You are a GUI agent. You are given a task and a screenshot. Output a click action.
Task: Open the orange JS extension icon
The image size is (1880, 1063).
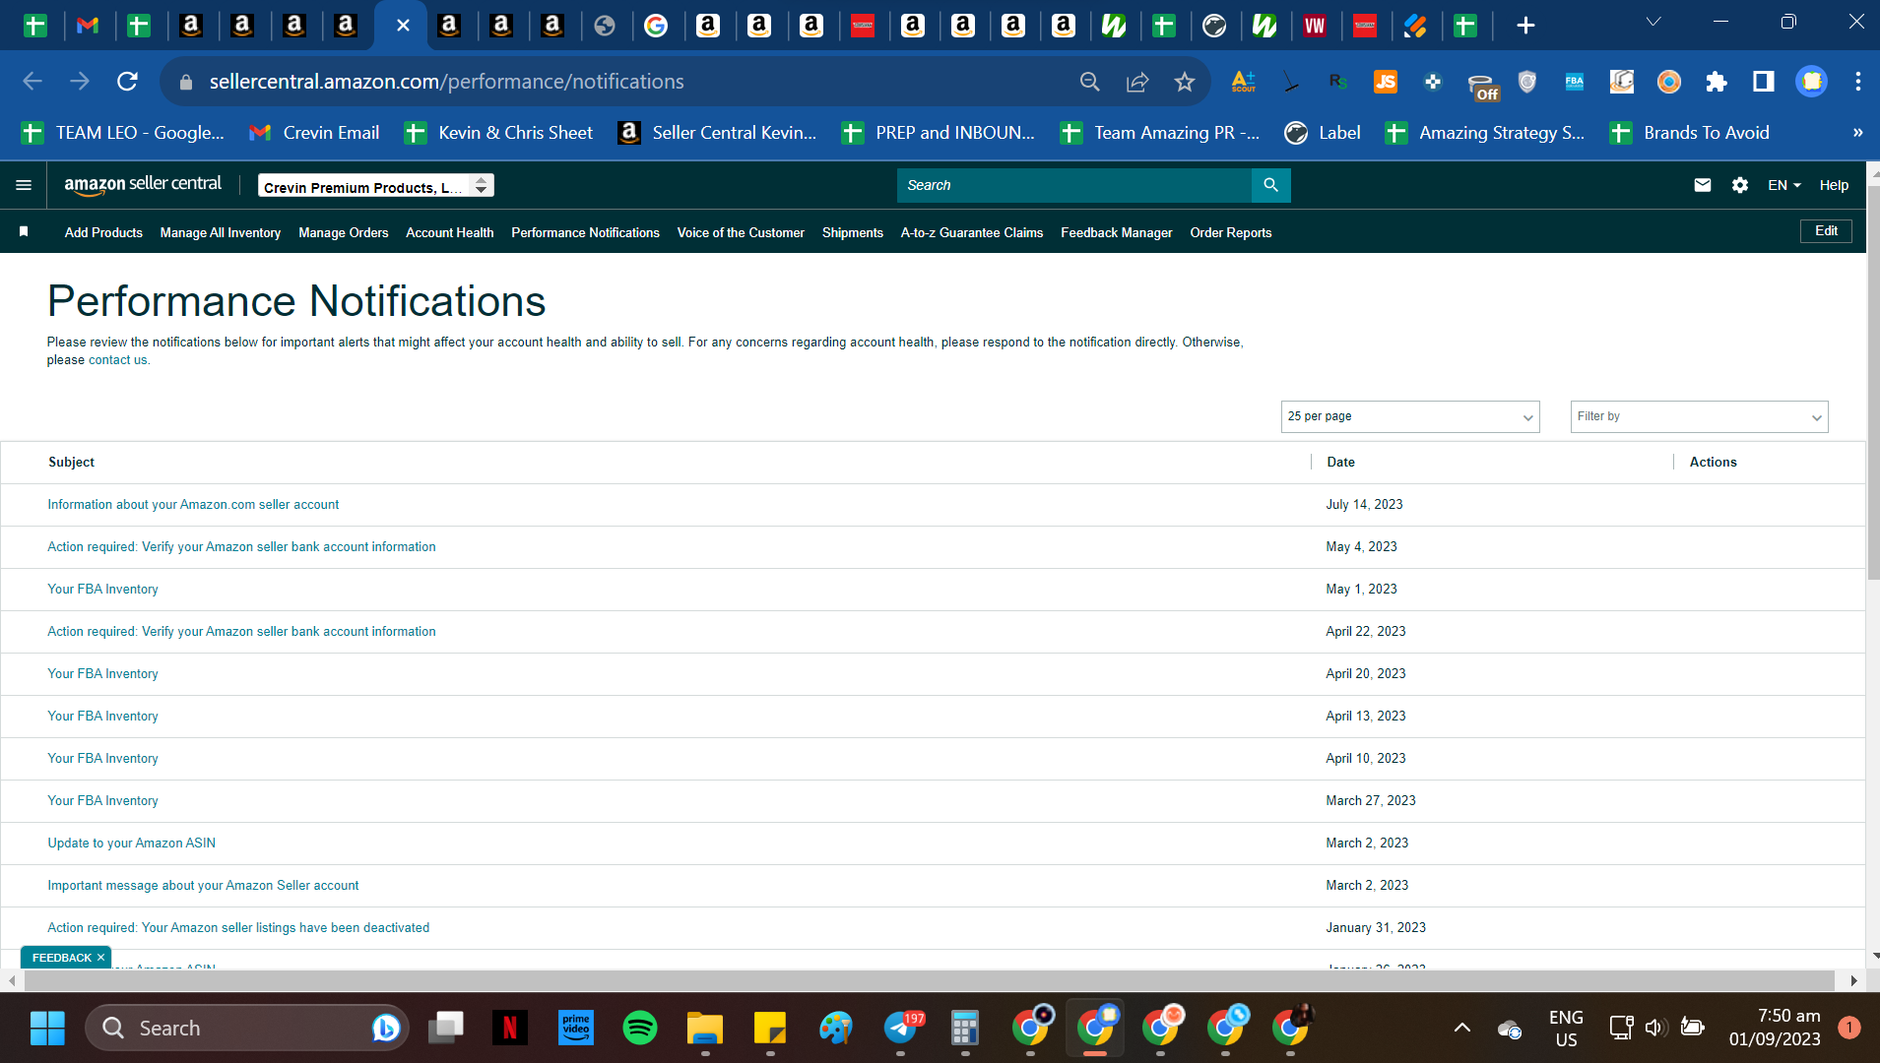[1386, 82]
